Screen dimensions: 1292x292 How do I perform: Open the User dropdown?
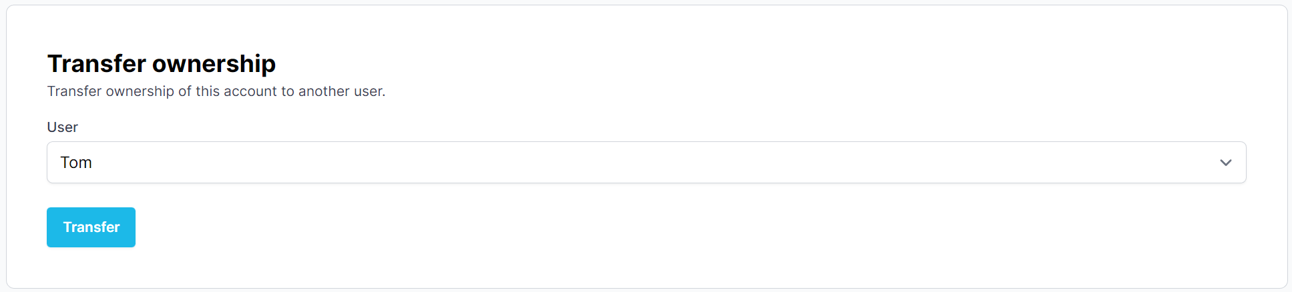pos(646,162)
